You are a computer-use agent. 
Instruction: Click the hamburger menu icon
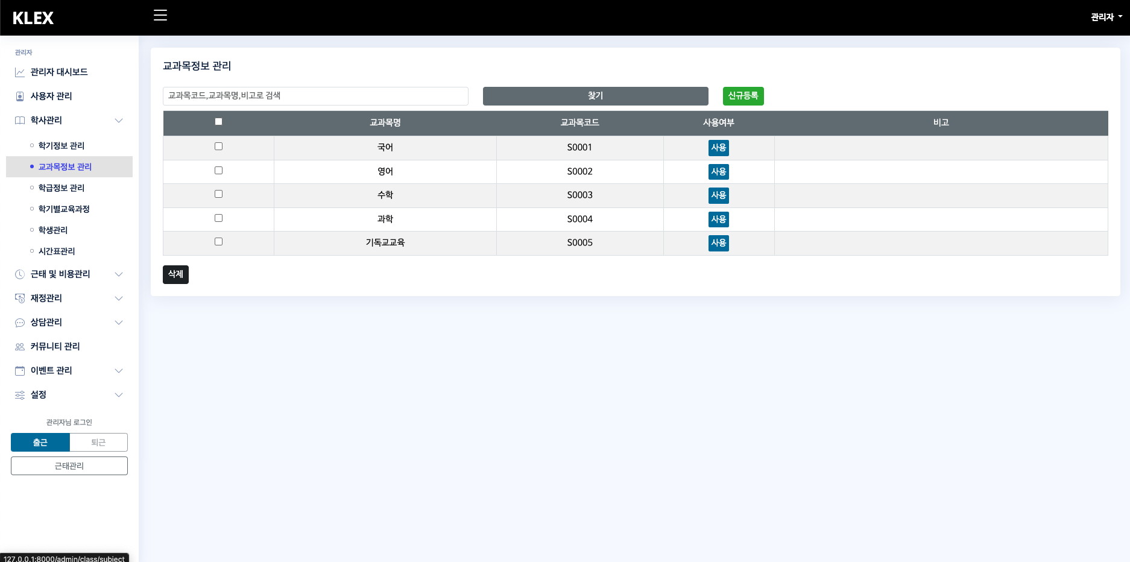(160, 16)
